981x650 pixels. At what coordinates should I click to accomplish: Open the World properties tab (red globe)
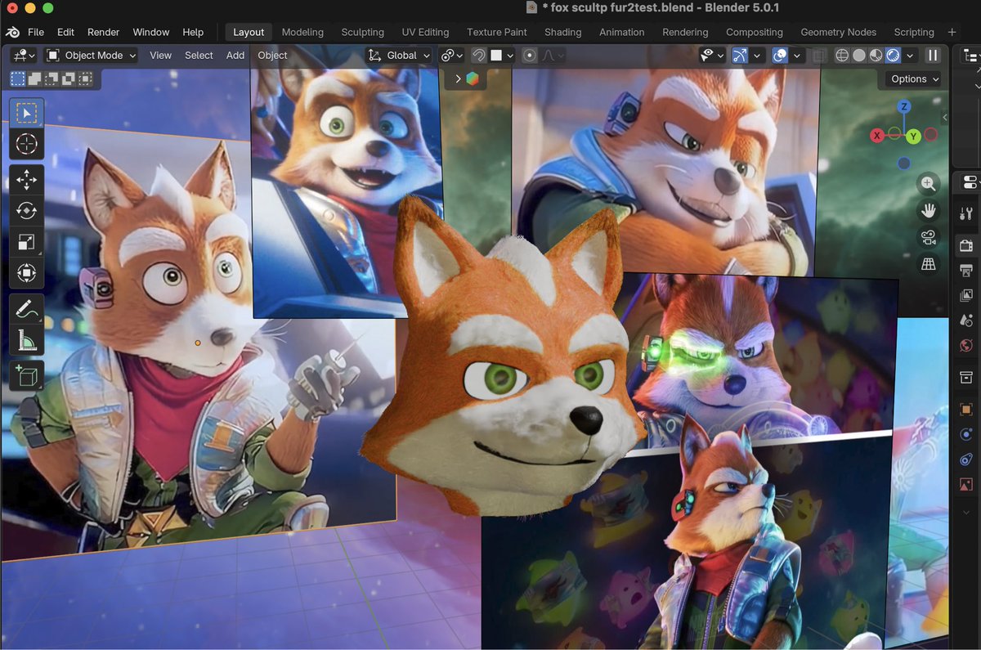tap(966, 346)
